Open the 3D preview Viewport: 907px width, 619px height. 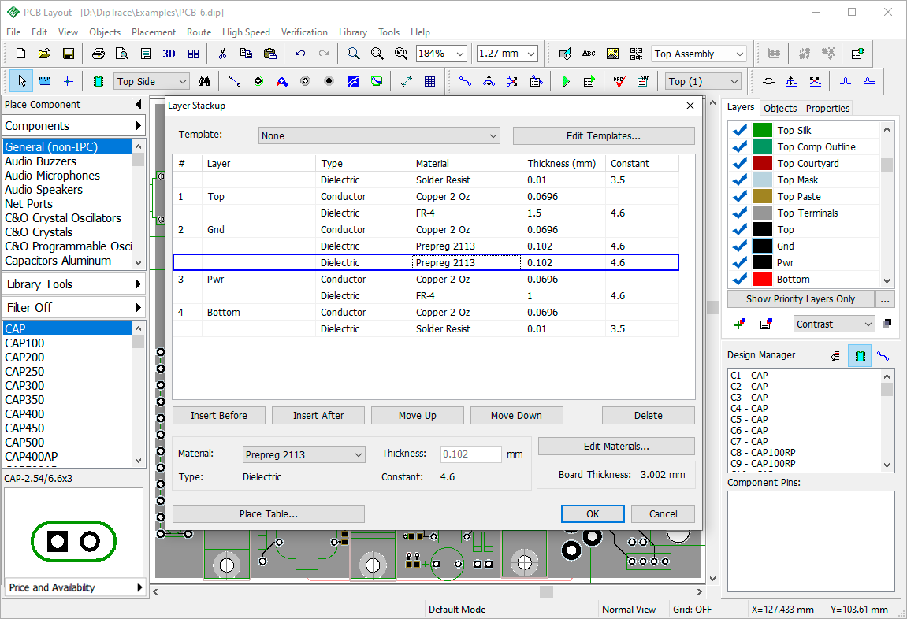tap(169, 54)
